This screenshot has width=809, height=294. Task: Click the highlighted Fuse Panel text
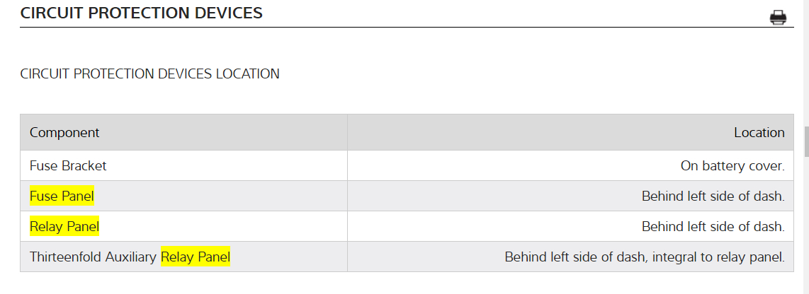coord(62,196)
